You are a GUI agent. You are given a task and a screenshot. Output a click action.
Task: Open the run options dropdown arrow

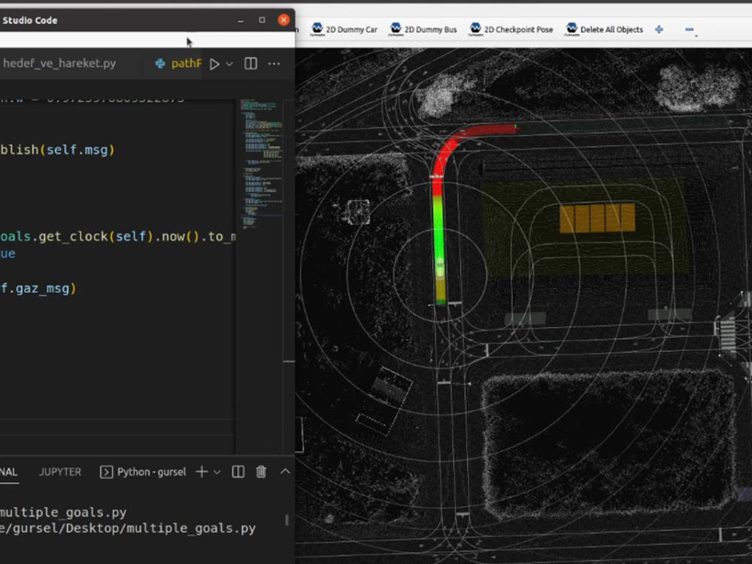229,64
